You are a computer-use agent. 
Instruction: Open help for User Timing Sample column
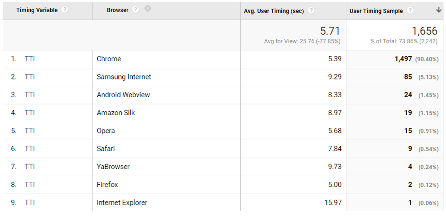pos(410,10)
